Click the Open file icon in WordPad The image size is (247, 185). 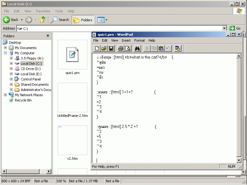[104, 48]
